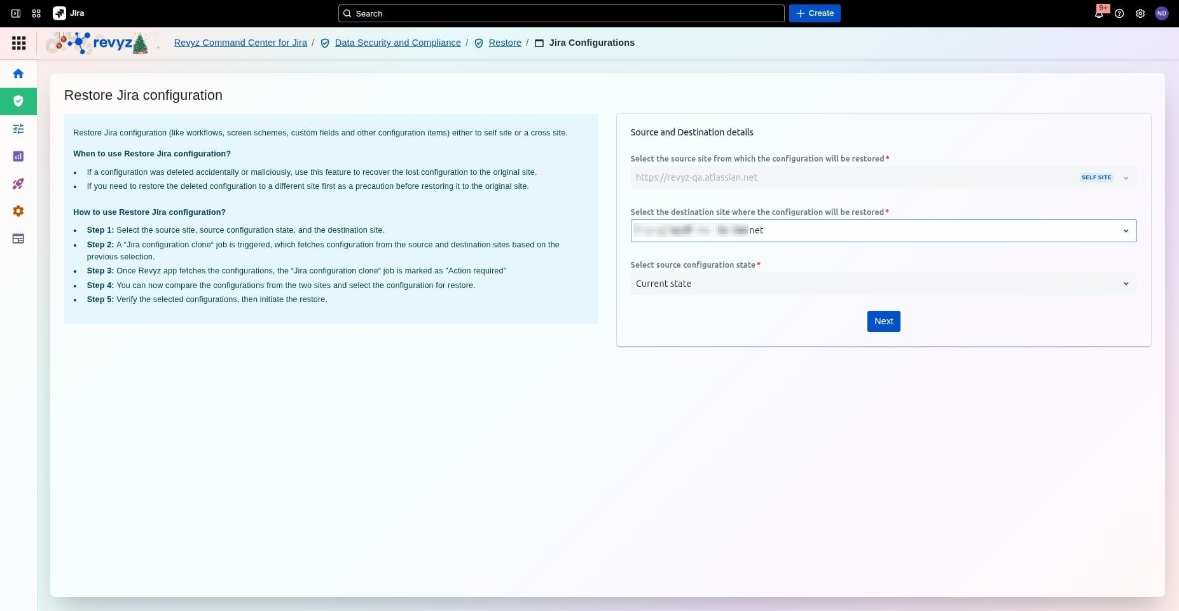Toggle the Jira sidebar collapse icon
The image size is (1179, 611).
pyautogui.click(x=16, y=13)
